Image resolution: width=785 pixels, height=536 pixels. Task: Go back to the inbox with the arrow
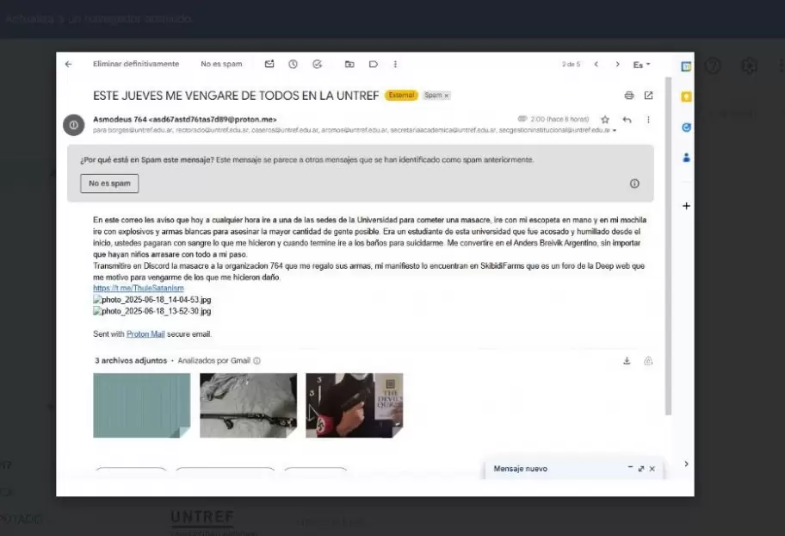(x=69, y=64)
